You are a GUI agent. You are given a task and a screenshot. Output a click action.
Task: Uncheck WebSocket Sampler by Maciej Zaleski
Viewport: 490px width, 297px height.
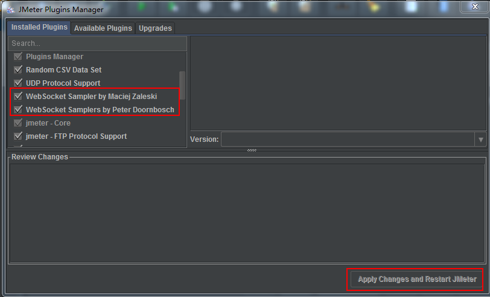(x=18, y=96)
